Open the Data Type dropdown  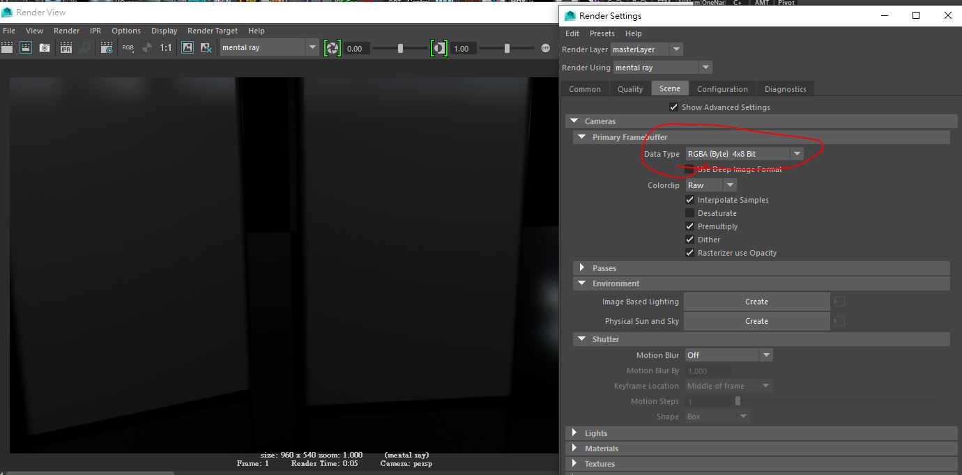[x=797, y=153]
